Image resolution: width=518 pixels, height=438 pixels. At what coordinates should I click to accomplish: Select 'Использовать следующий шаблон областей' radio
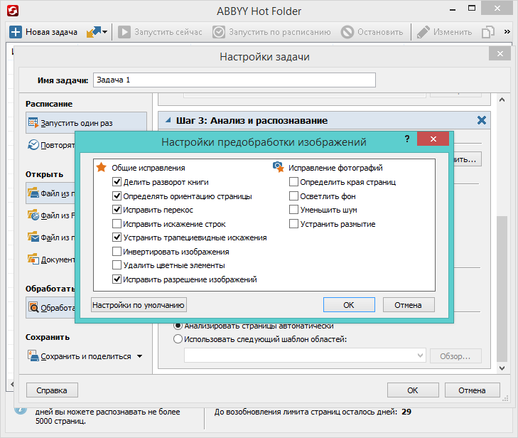tap(178, 339)
